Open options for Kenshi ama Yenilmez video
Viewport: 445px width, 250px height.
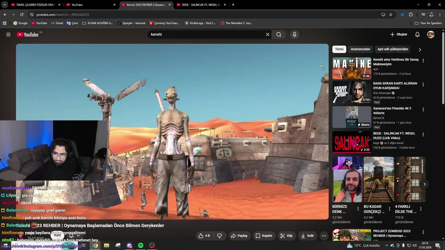[x=423, y=61]
